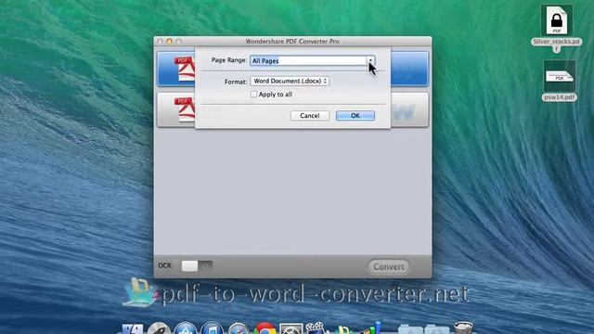Open iTunes from the dock
This screenshot has height=334, width=594.
point(212,328)
